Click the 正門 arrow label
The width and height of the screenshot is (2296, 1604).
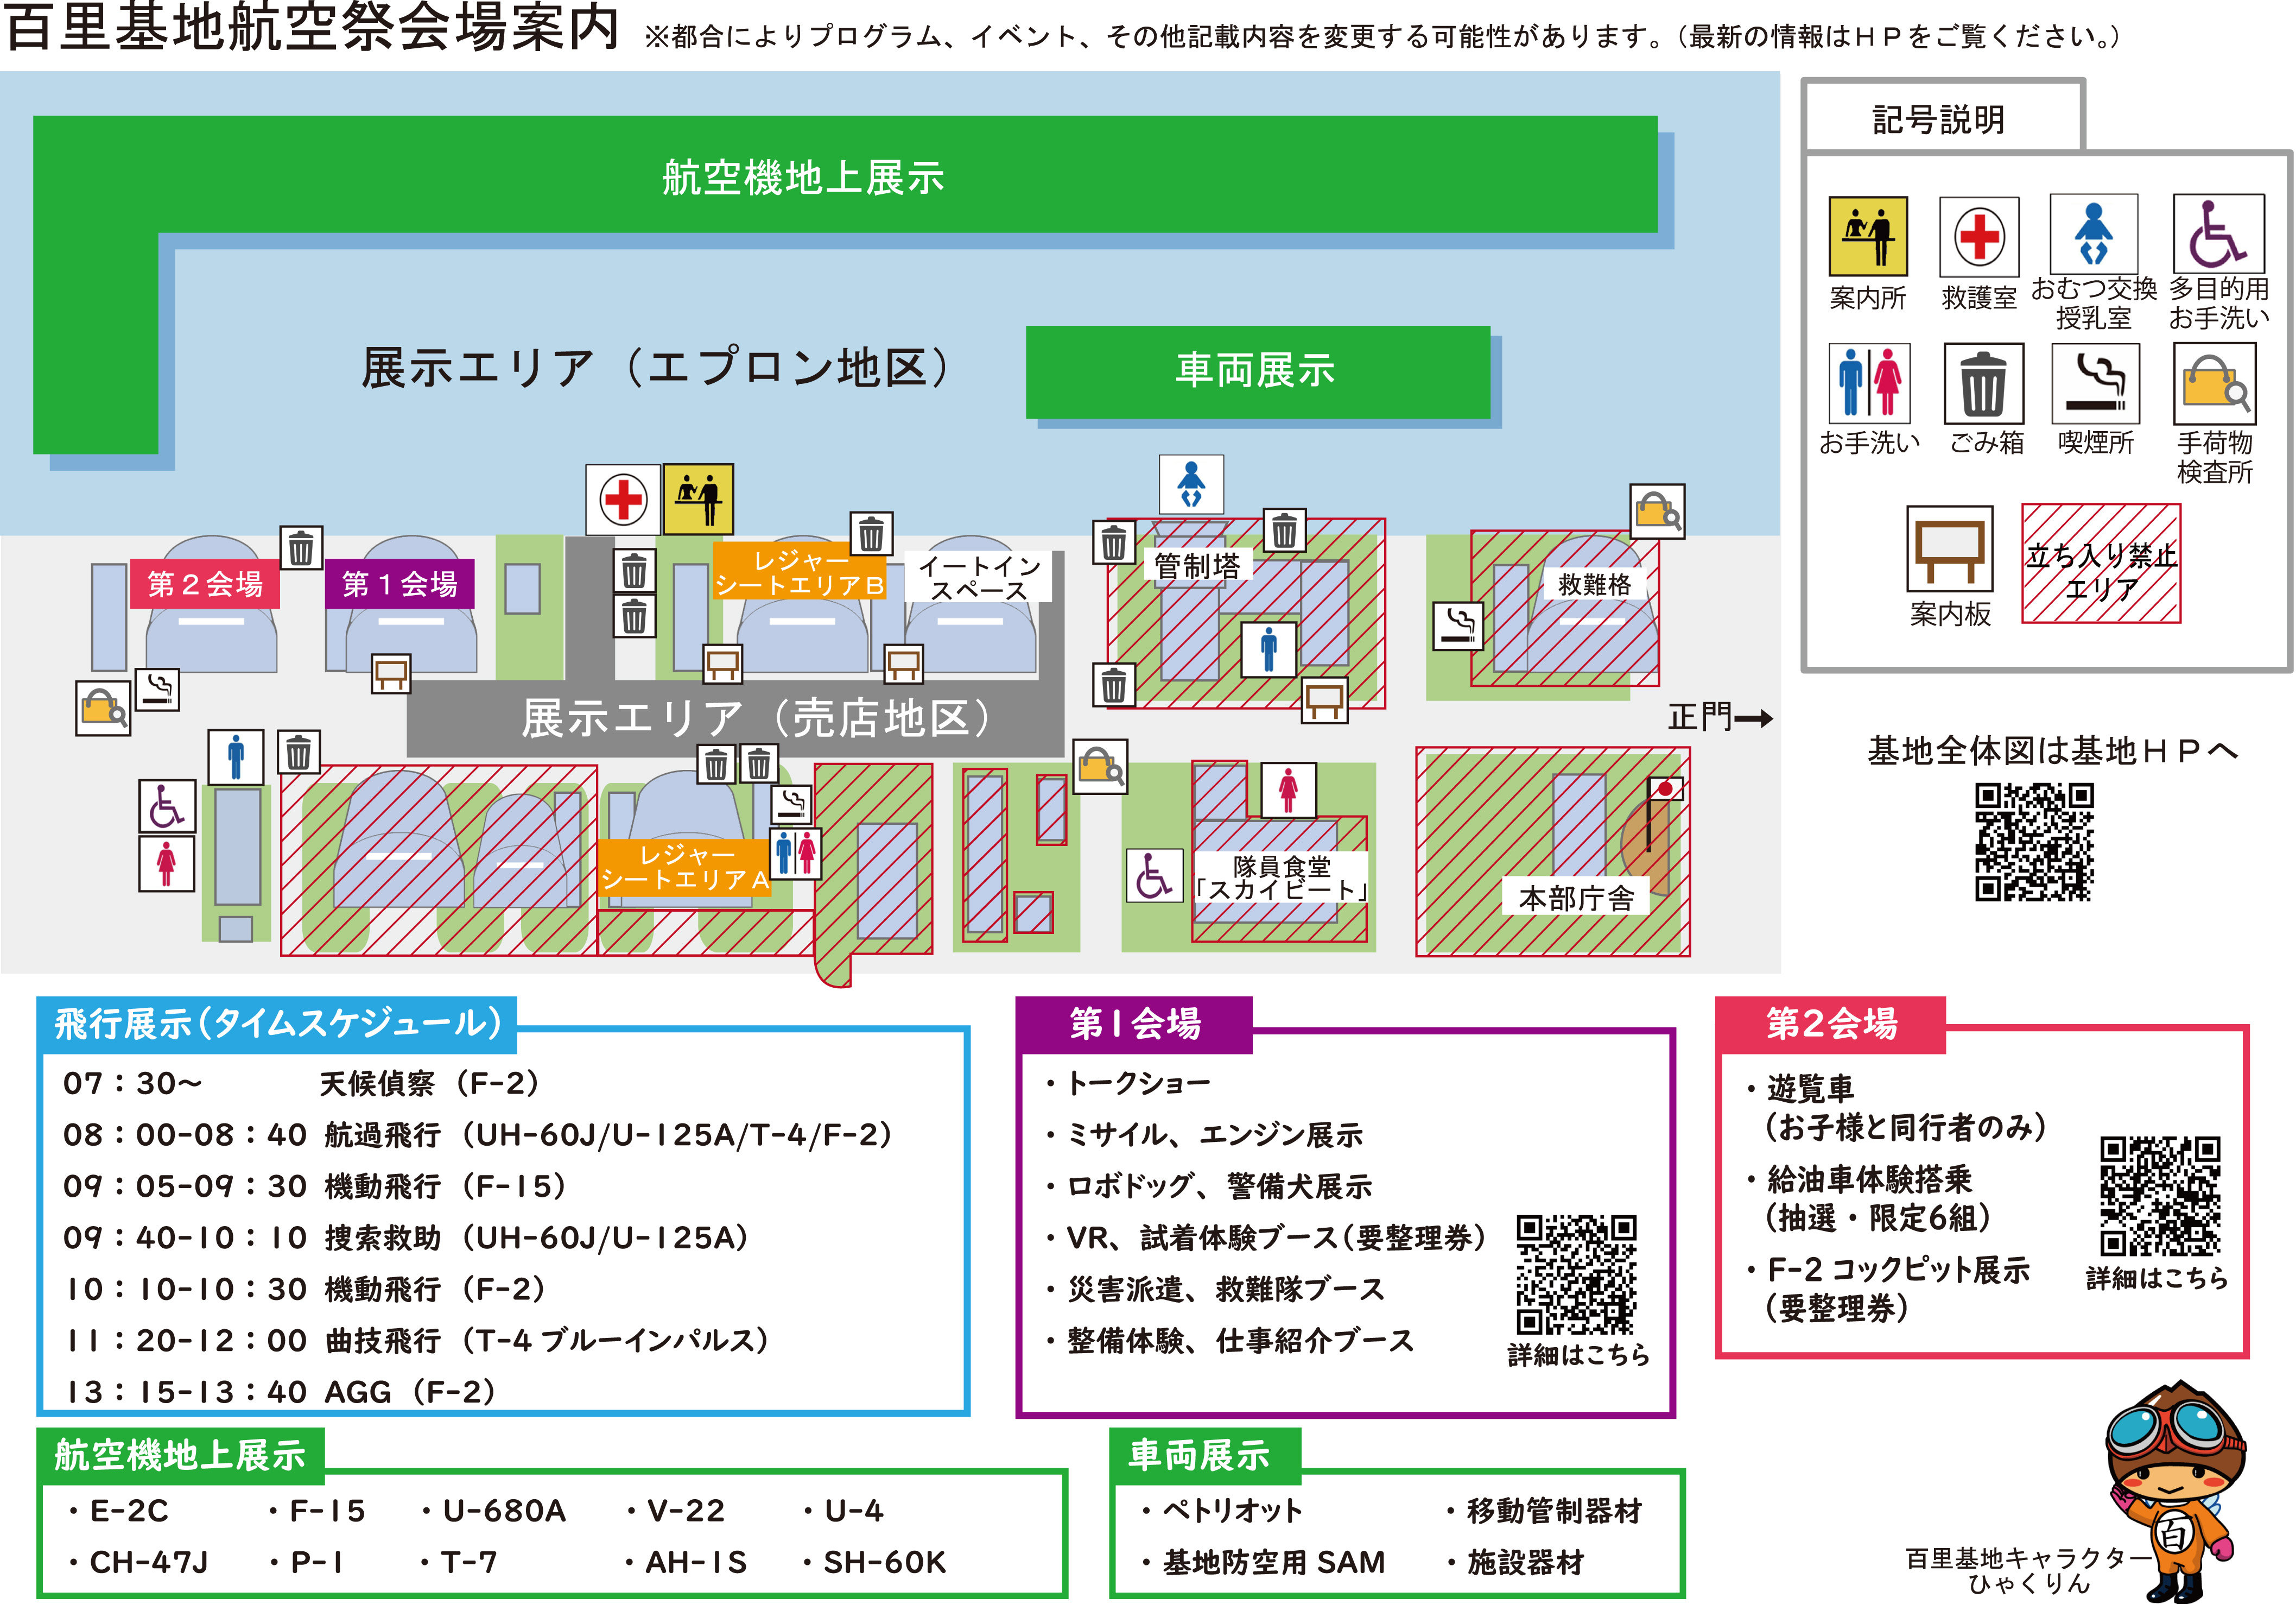1720,716
